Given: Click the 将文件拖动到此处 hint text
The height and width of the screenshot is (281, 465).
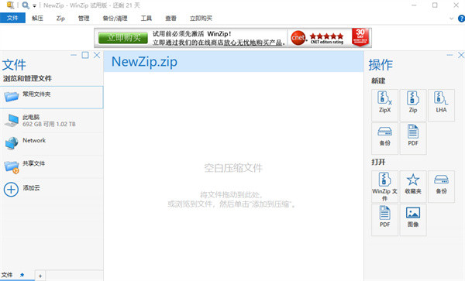Looking at the screenshot, I should tap(231, 194).
